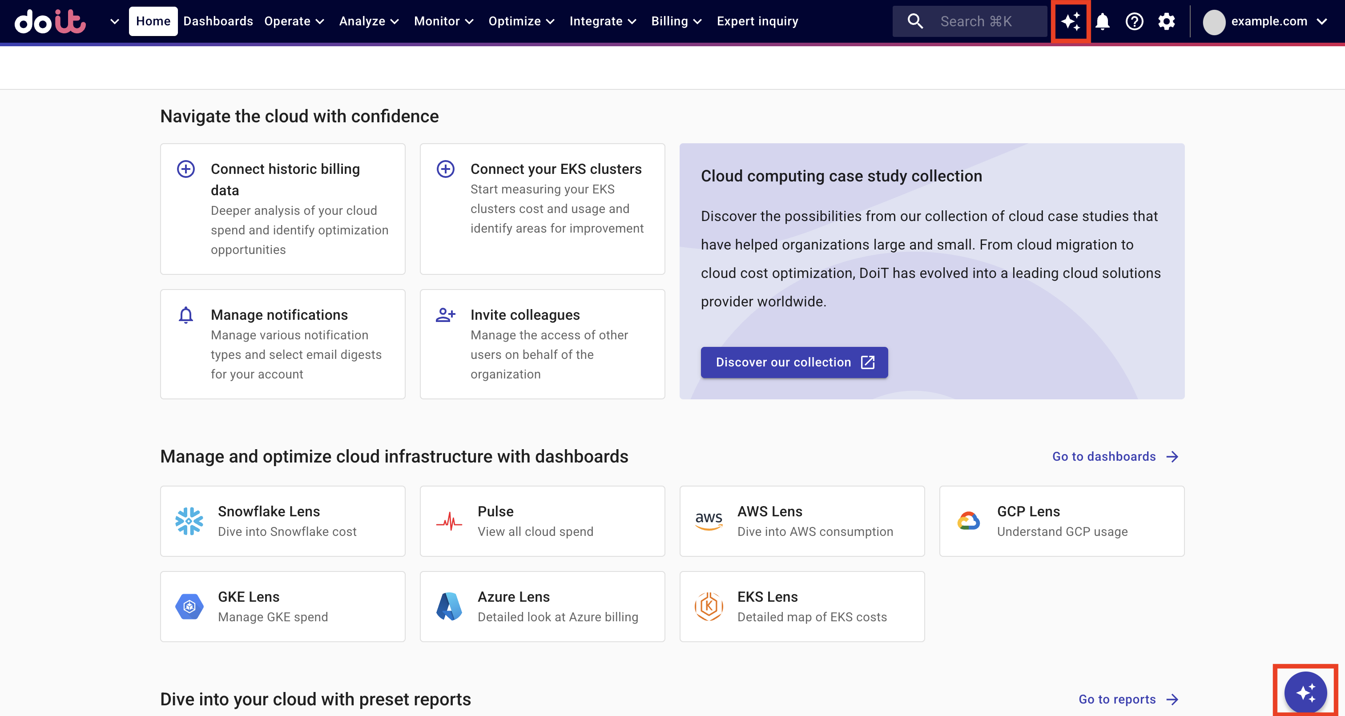Expand the Operate menu
Screen dimensions: 1345x716
(x=294, y=21)
